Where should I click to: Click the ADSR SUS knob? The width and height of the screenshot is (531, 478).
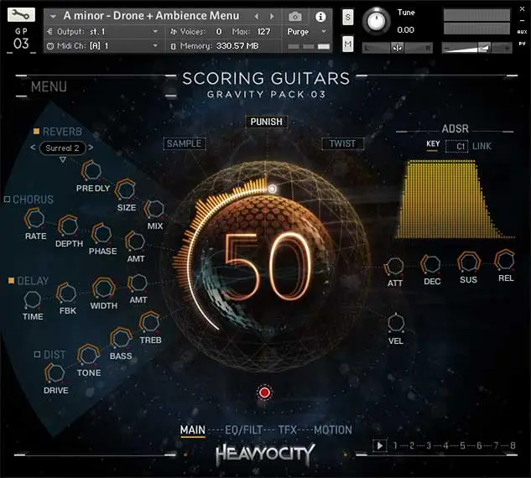pyautogui.click(x=469, y=262)
